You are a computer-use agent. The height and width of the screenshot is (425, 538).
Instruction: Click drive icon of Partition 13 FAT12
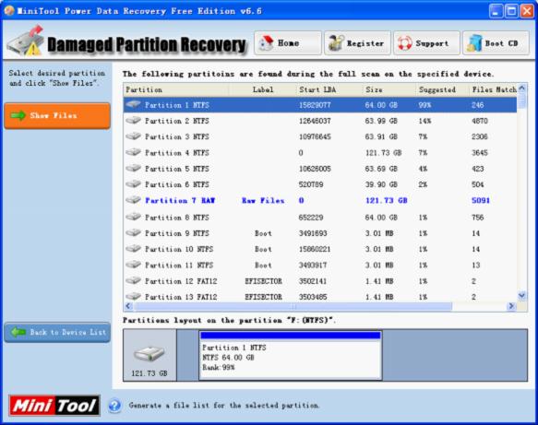point(133,296)
